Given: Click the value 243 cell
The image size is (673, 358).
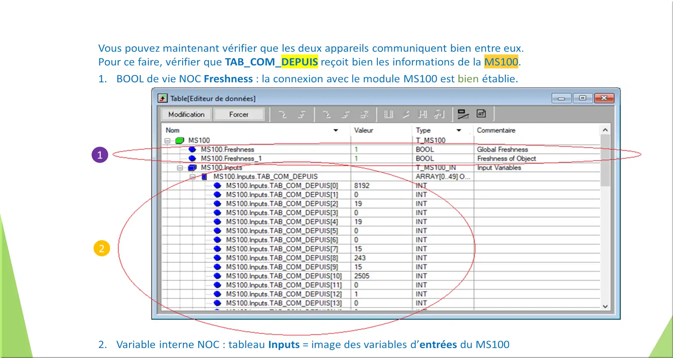Looking at the screenshot, I should [x=381, y=258].
